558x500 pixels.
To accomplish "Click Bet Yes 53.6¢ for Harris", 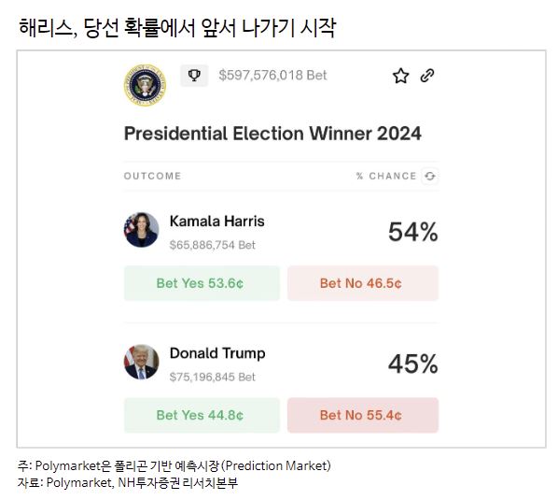I will pyautogui.click(x=202, y=283).
